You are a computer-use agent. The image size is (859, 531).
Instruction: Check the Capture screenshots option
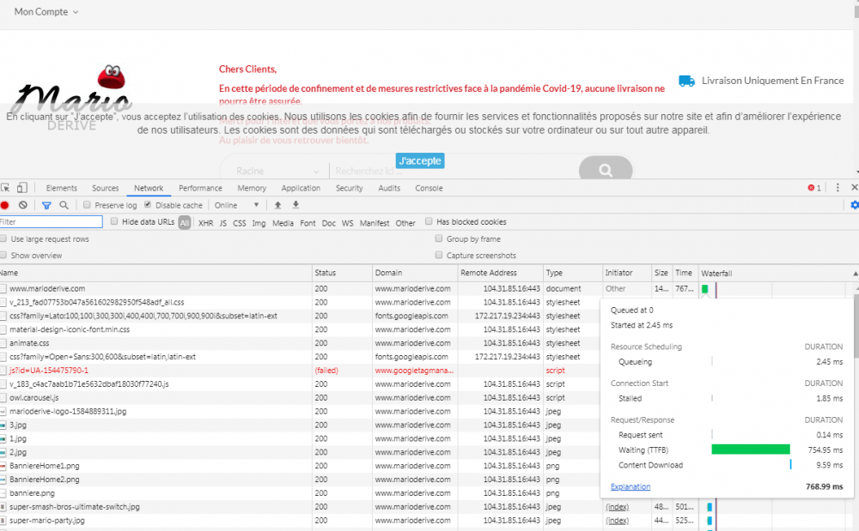click(440, 256)
